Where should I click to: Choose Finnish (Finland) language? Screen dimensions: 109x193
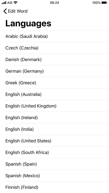point(57,187)
